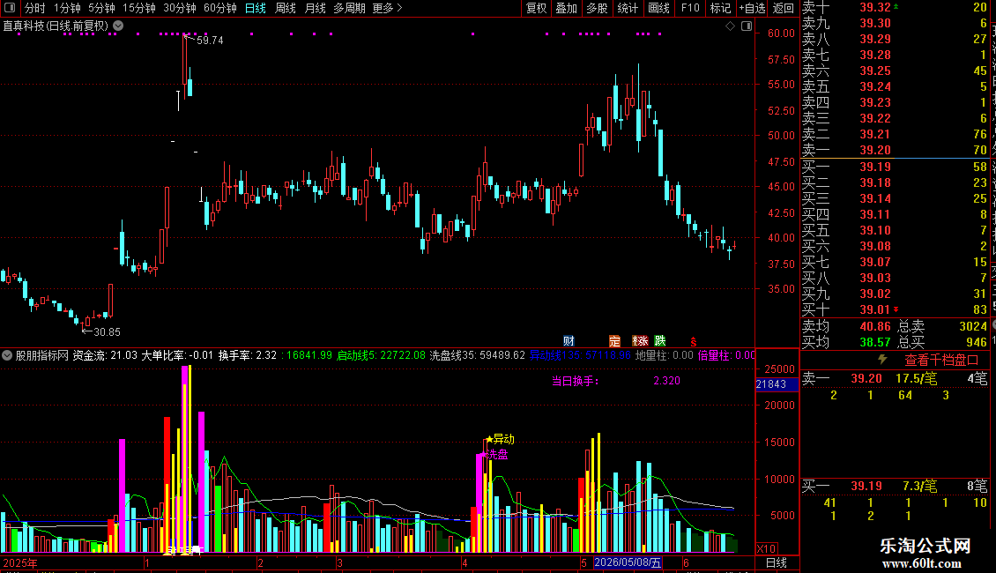
Task: Toggle the right panel layout icon
Action: (x=747, y=26)
